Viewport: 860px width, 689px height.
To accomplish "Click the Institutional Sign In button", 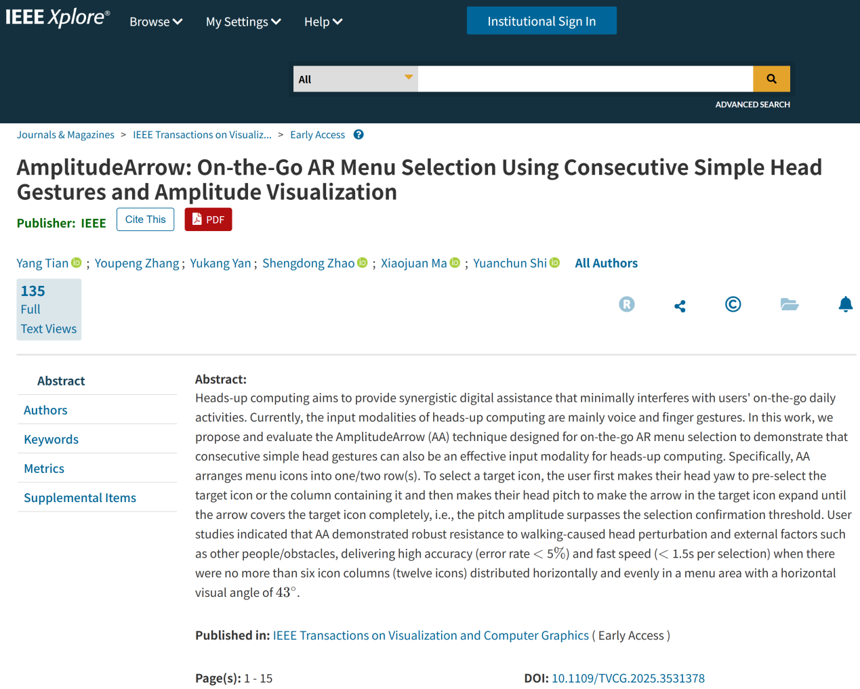I will tap(541, 21).
